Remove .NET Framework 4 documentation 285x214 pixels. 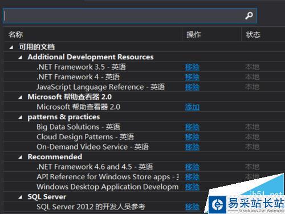pos(192,77)
